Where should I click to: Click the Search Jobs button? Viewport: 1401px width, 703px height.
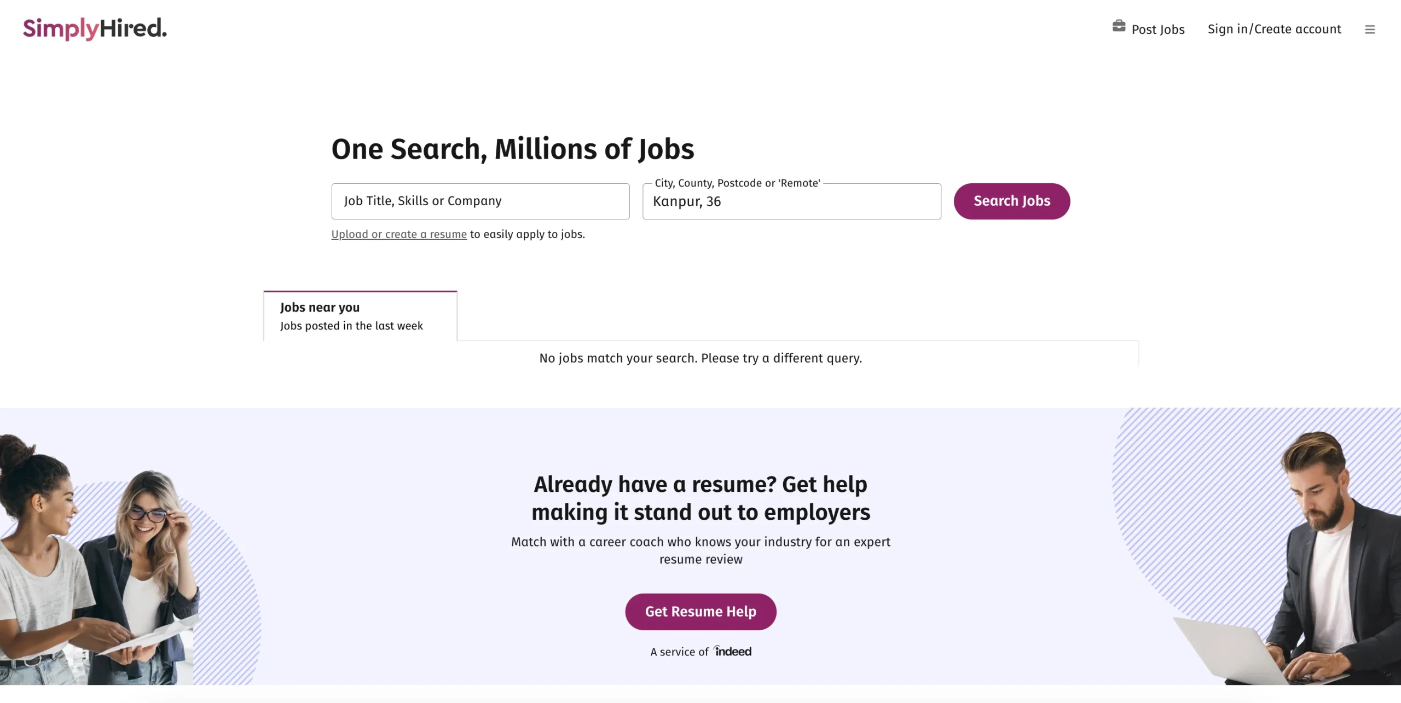[x=1012, y=201]
